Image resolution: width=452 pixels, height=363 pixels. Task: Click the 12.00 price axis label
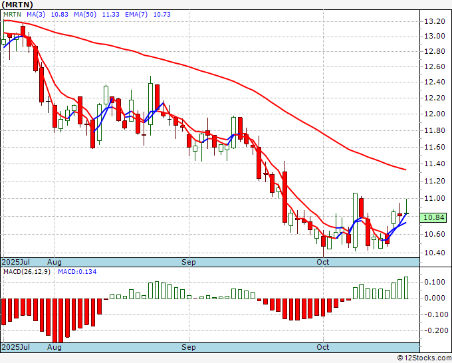(x=435, y=114)
